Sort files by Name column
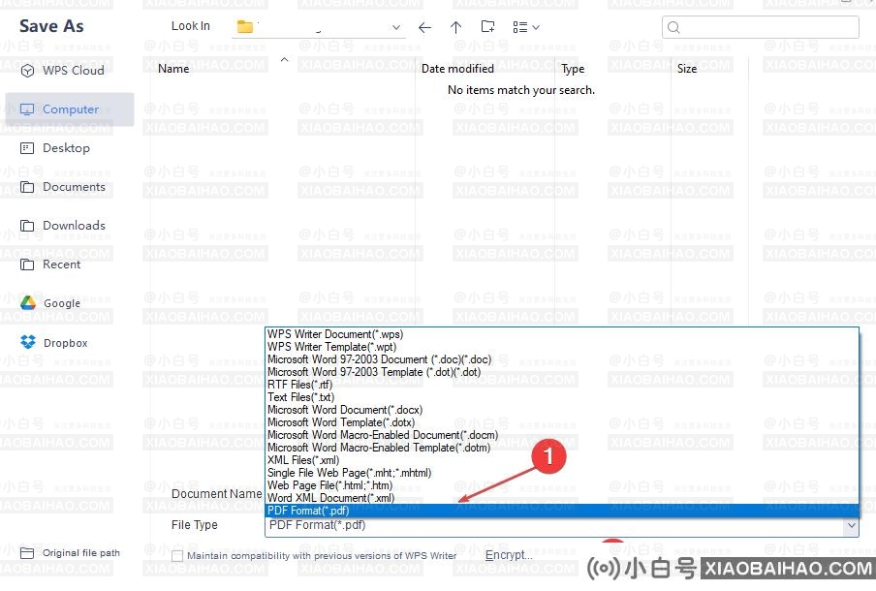 173,69
